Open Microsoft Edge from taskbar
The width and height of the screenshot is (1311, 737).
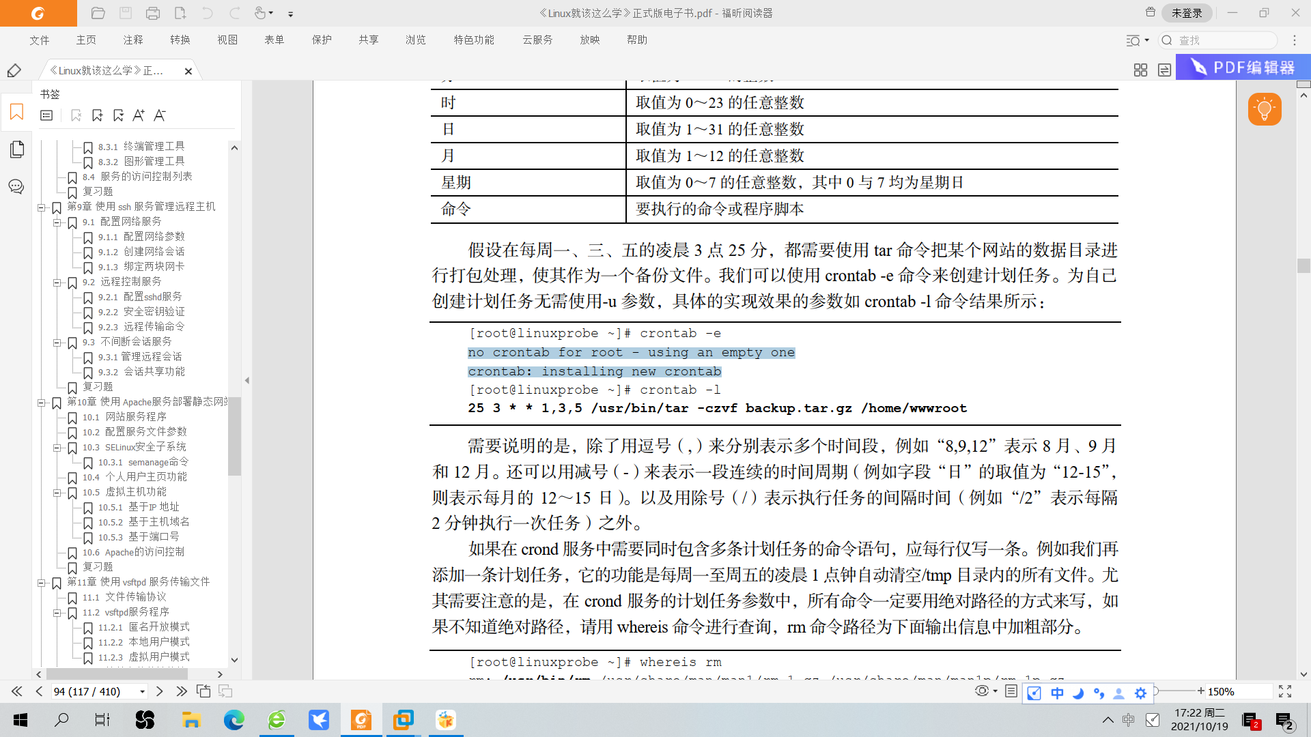(x=234, y=720)
